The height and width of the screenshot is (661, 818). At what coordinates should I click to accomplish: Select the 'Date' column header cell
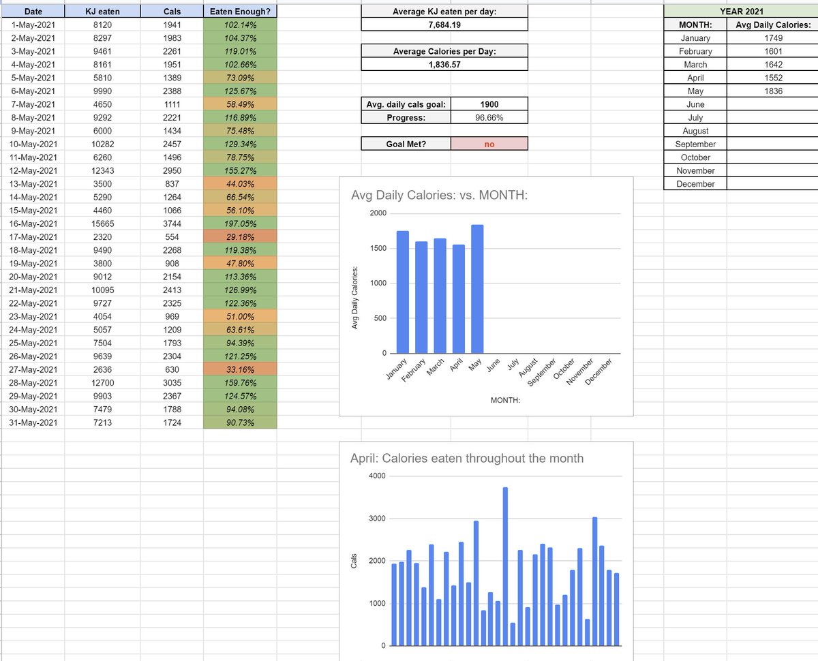click(x=33, y=11)
